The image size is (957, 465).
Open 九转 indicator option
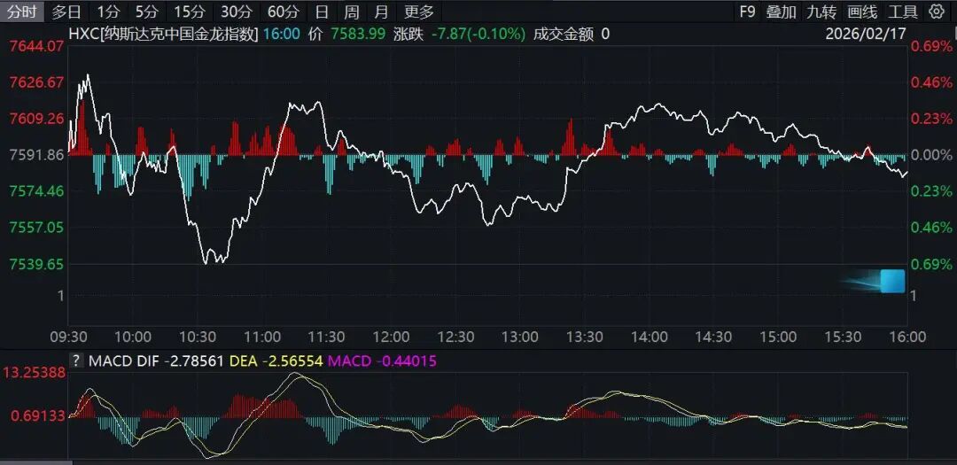pos(821,12)
